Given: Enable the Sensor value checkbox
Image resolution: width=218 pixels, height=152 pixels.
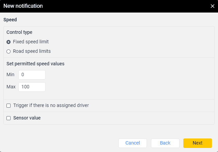Looking at the screenshot, I should pyautogui.click(x=9, y=118).
